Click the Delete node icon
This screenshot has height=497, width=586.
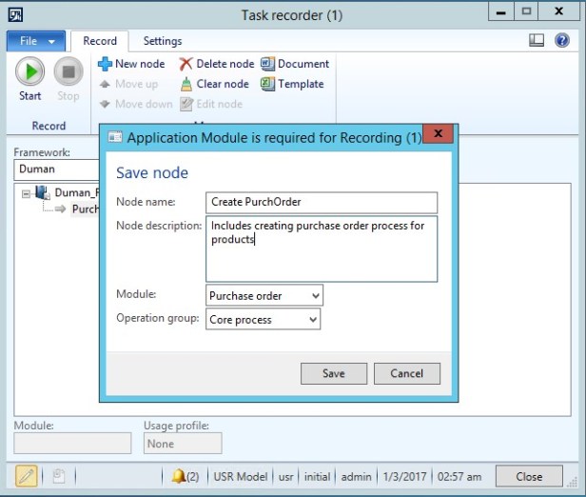click(x=186, y=64)
